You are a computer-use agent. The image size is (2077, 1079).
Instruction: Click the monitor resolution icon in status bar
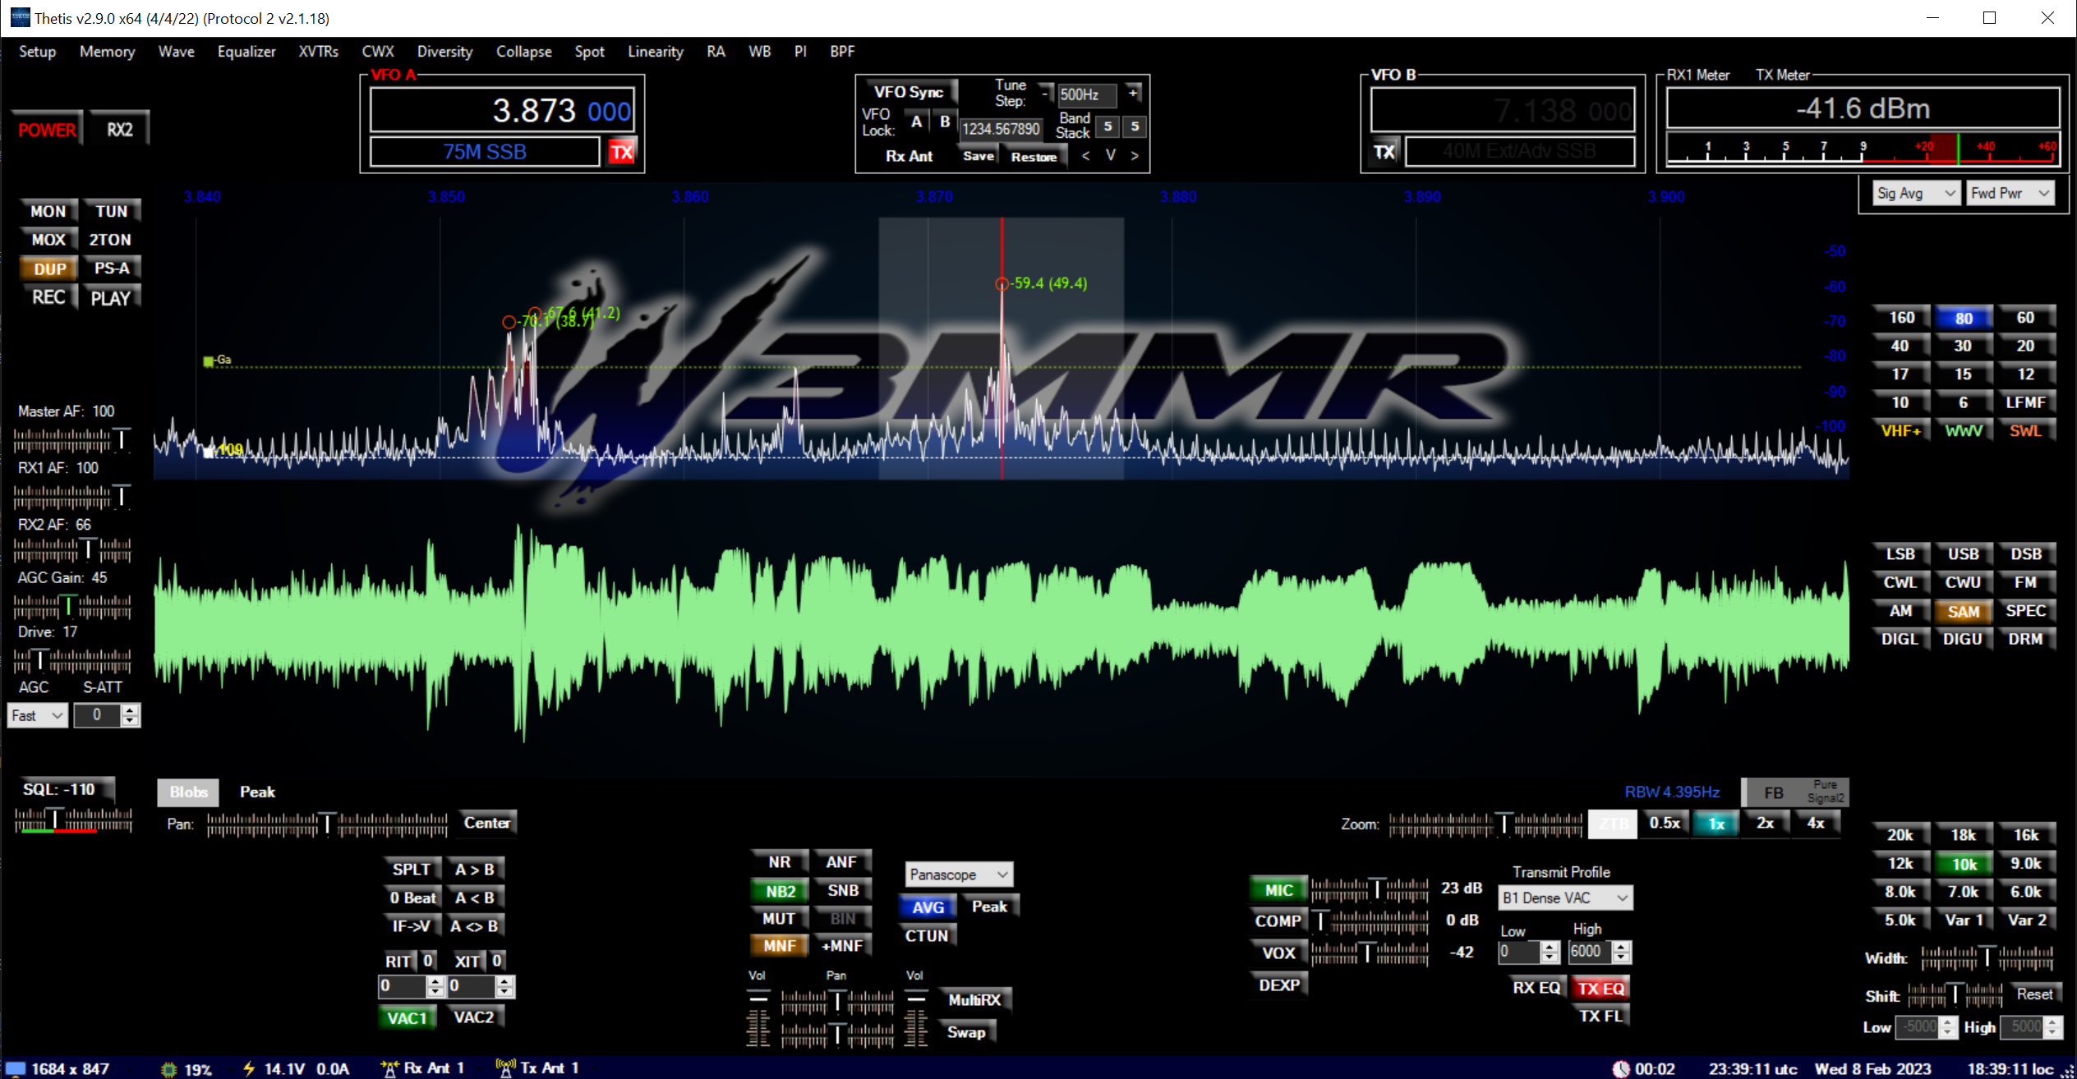point(16,1068)
